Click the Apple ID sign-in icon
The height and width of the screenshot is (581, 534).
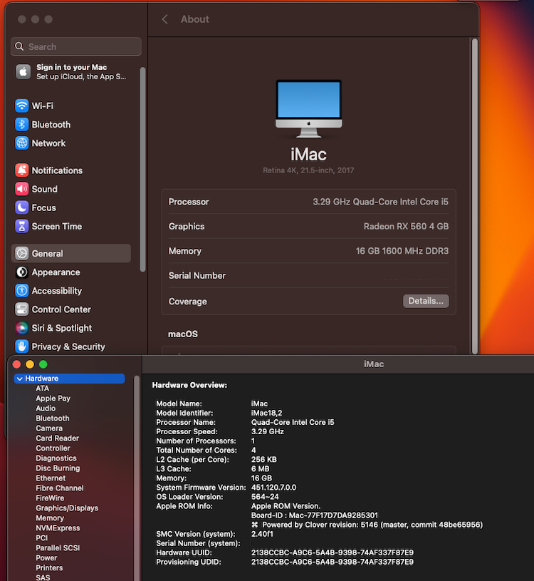click(x=23, y=72)
